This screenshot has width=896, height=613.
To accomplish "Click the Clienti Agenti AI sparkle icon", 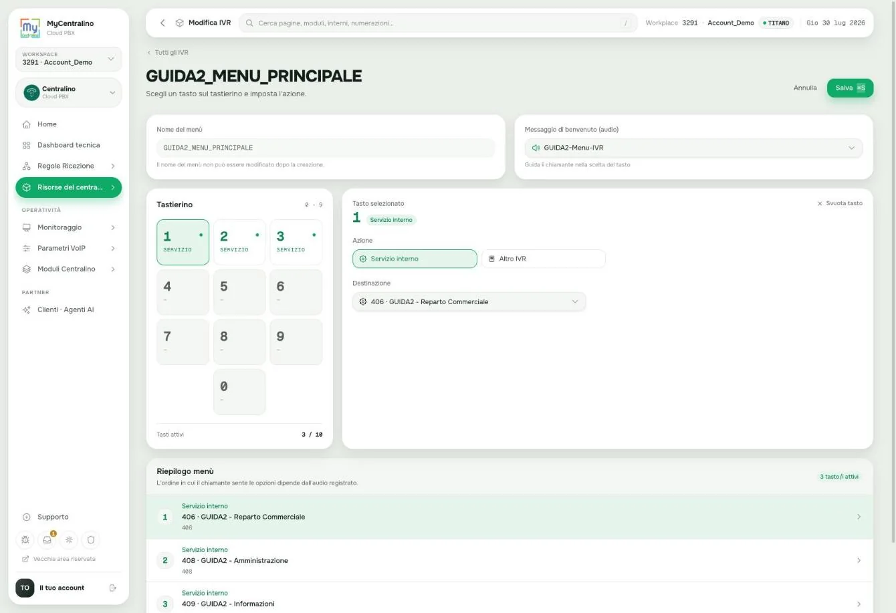I will tap(27, 310).
